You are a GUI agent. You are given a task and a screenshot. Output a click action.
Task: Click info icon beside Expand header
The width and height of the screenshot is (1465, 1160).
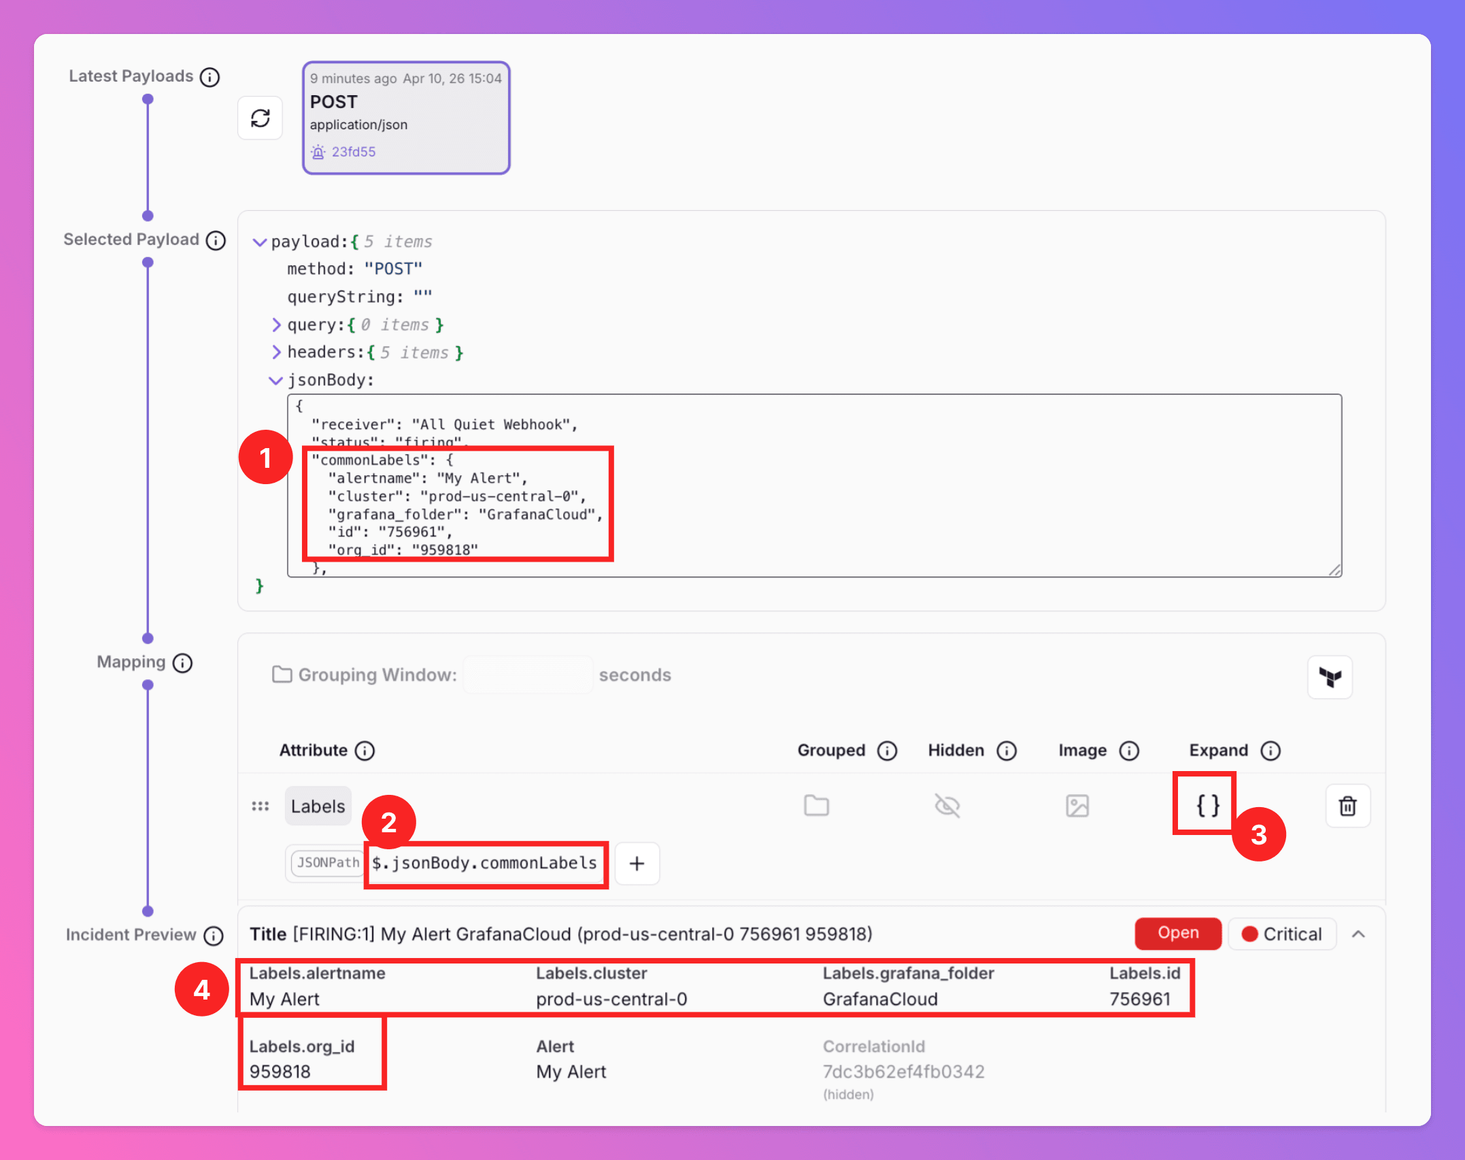(x=1270, y=751)
